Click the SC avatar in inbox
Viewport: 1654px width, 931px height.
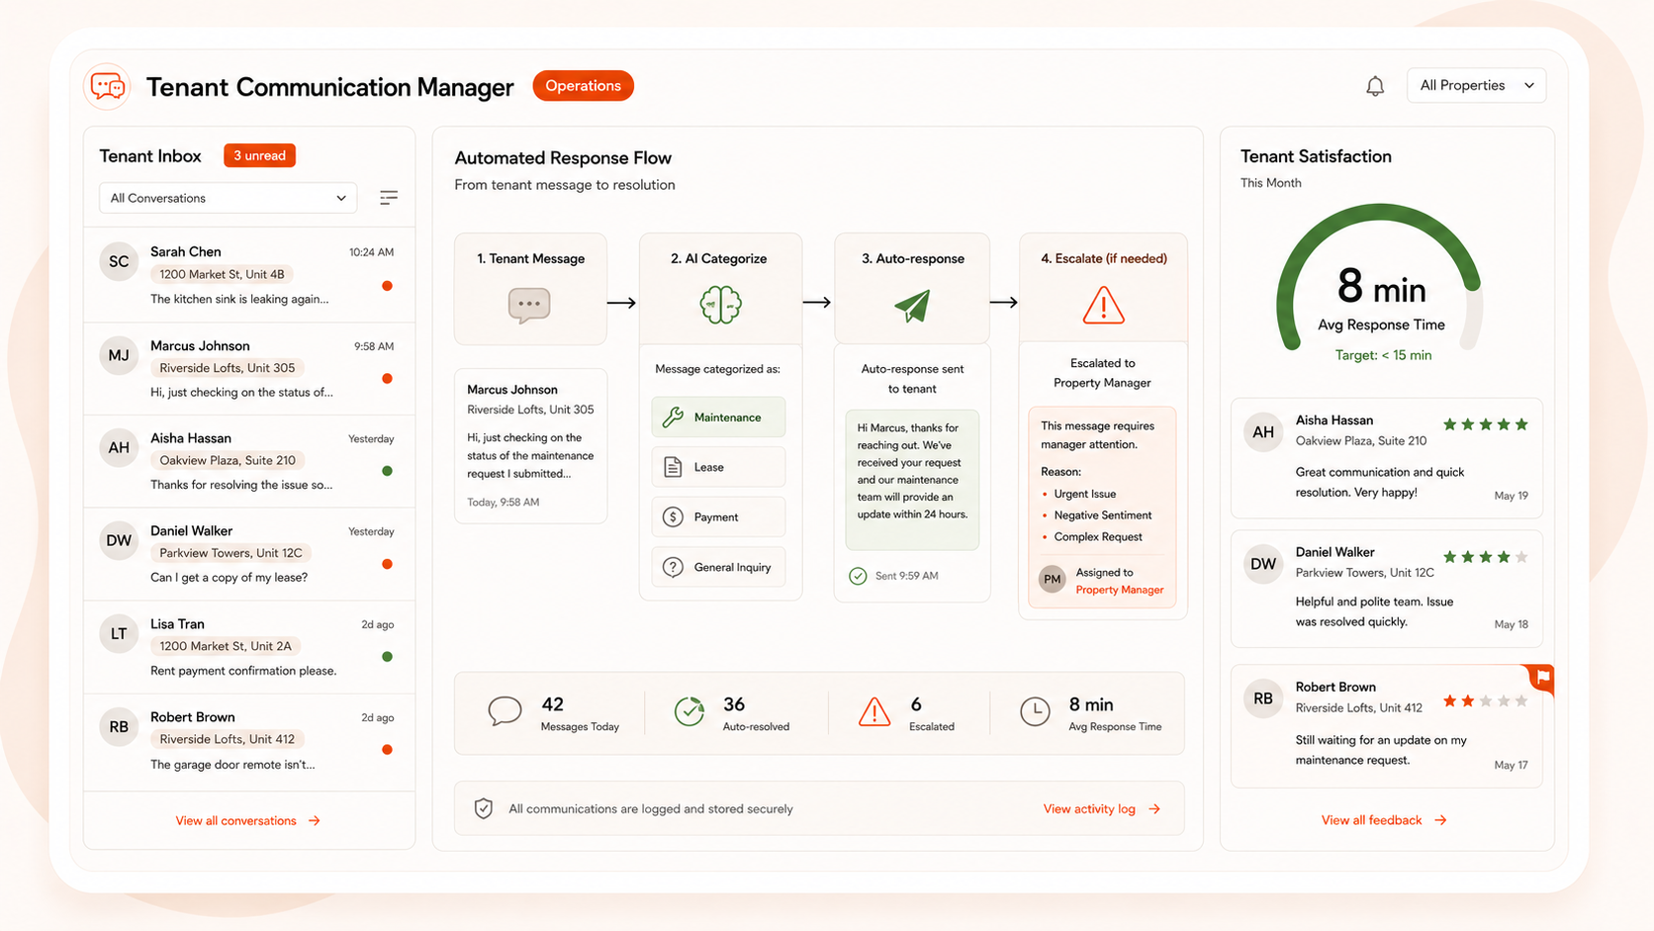point(119,262)
